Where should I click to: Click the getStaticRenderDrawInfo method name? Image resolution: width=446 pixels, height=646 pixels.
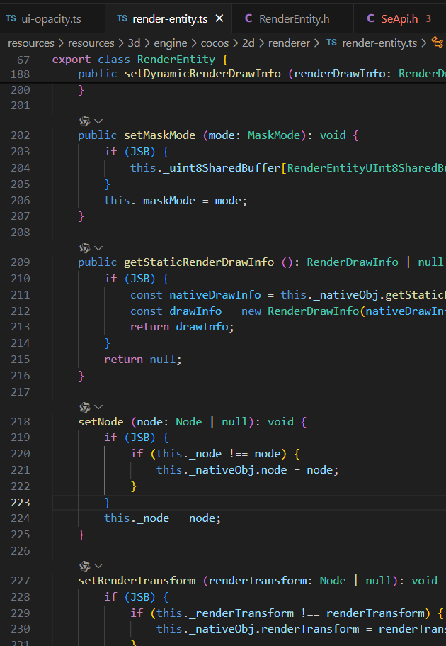pos(199,262)
